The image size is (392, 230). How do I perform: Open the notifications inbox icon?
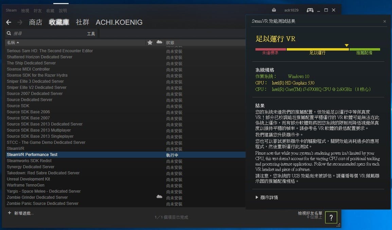pyautogui.click(x=274, y=10)
